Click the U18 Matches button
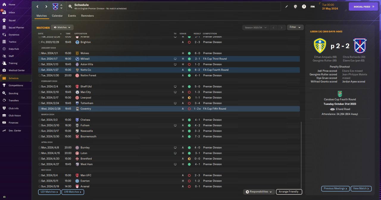The width and height of the screenshot is (381, 200). 73,192
